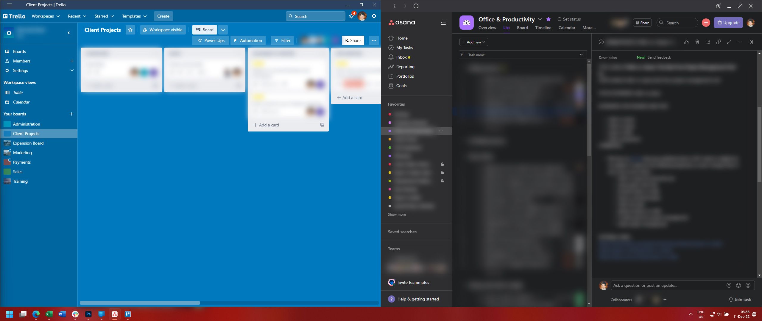Viewport: 762px width, 321px height.
Task: Open the Recent dropdown in Trello
Action: (x=77, y=16)
